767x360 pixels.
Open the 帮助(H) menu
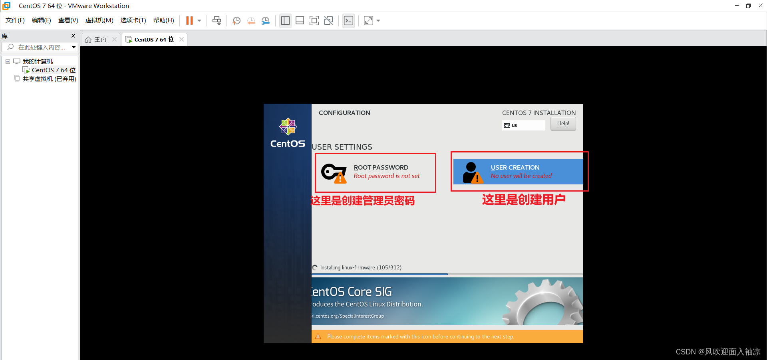pyautogui.click(x=164, y=20)
